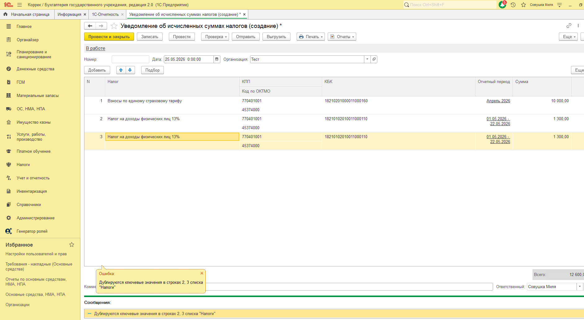Open favorite Настройки пользователей и прав
584x320 pixels.
[x=36, y=254]
